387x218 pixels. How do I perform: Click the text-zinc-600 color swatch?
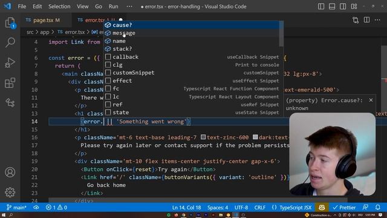pos(203,137)
